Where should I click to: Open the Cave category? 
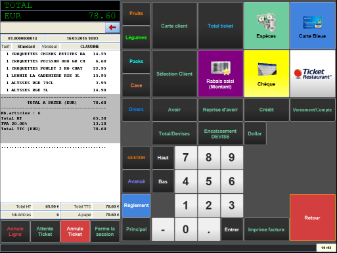(x=136, y=85)
